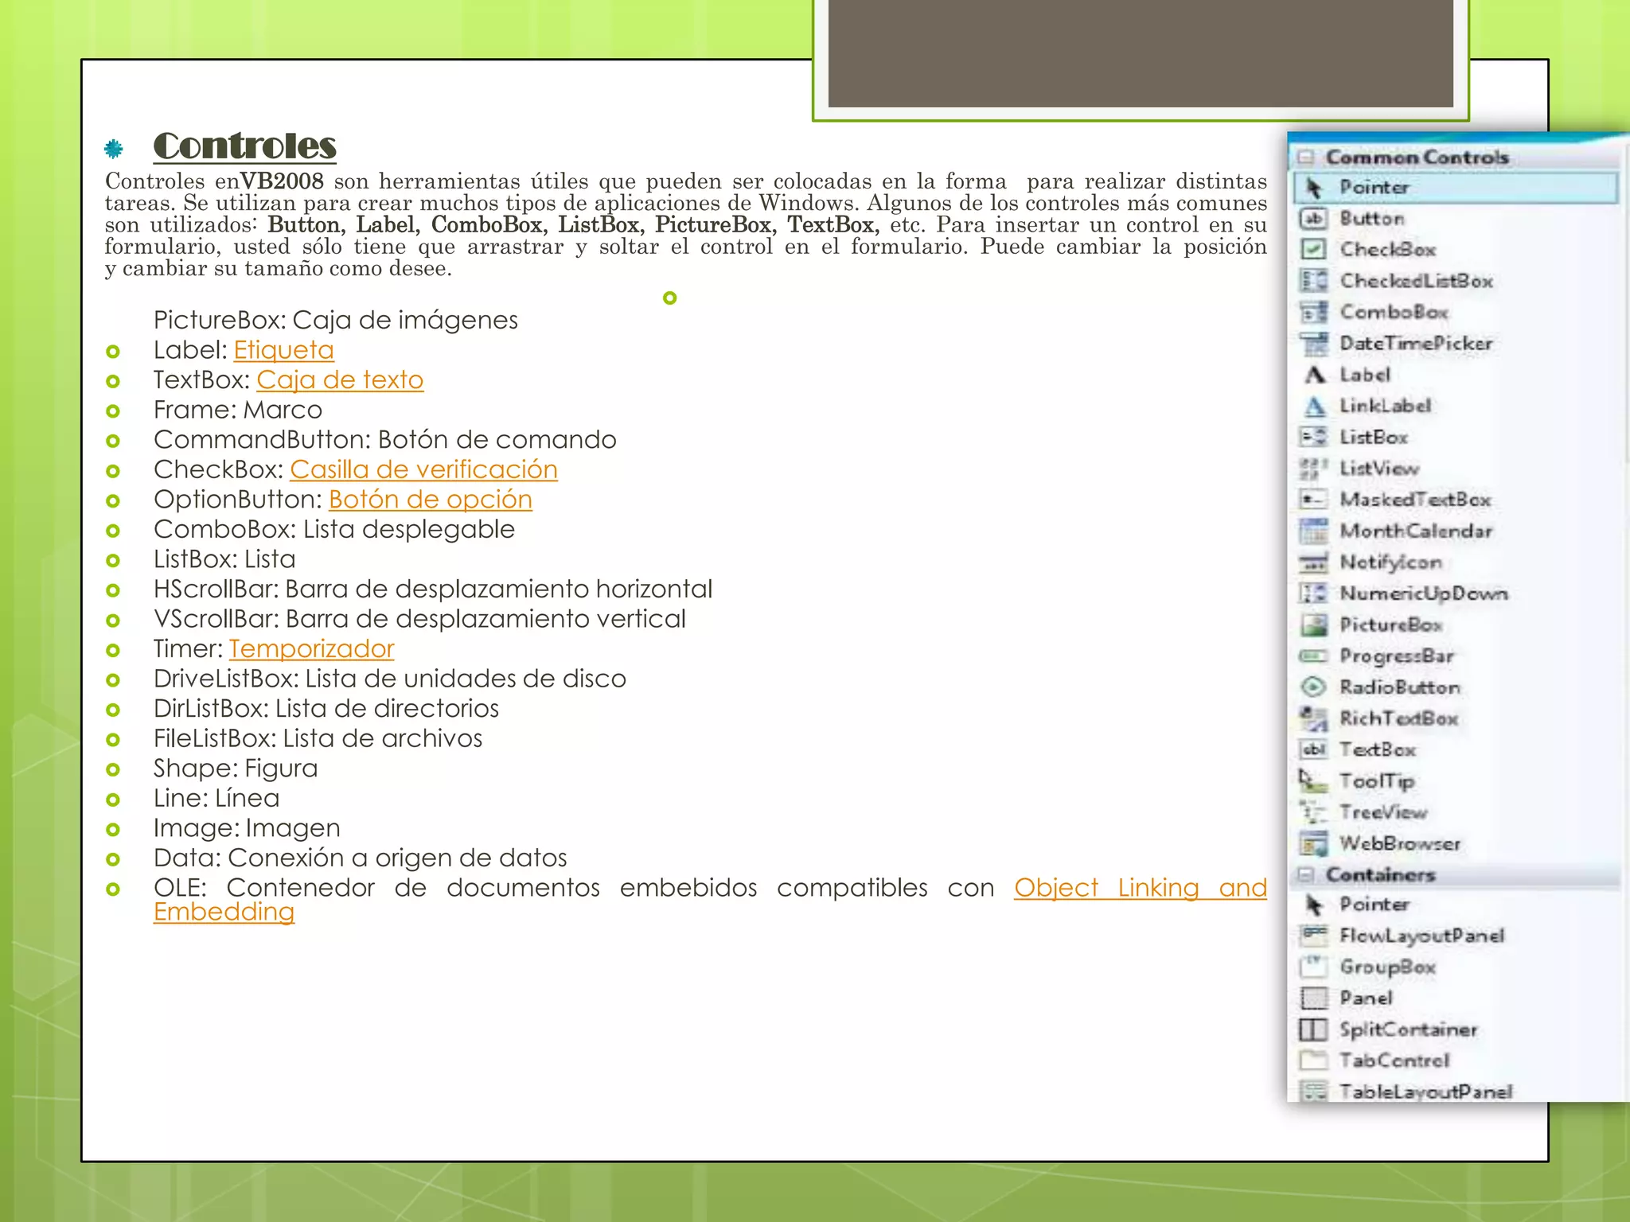1630x1222 pixels.
Task: Click 'HScrollBar: Barra de desplazamiento horizontal'
Action: point(432,590)
